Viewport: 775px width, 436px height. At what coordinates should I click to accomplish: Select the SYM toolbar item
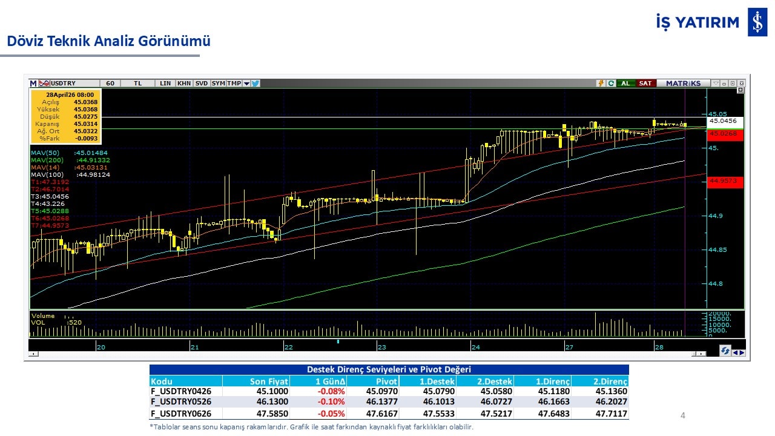(218, 84)
